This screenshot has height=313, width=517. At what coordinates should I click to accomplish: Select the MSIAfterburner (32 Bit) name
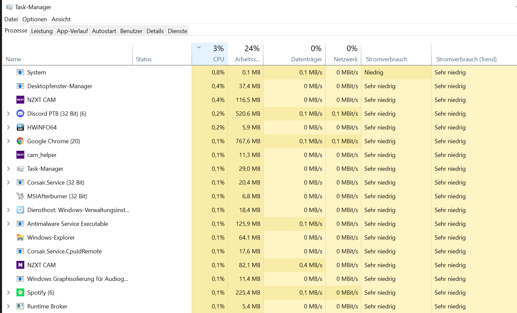(57, 196)
